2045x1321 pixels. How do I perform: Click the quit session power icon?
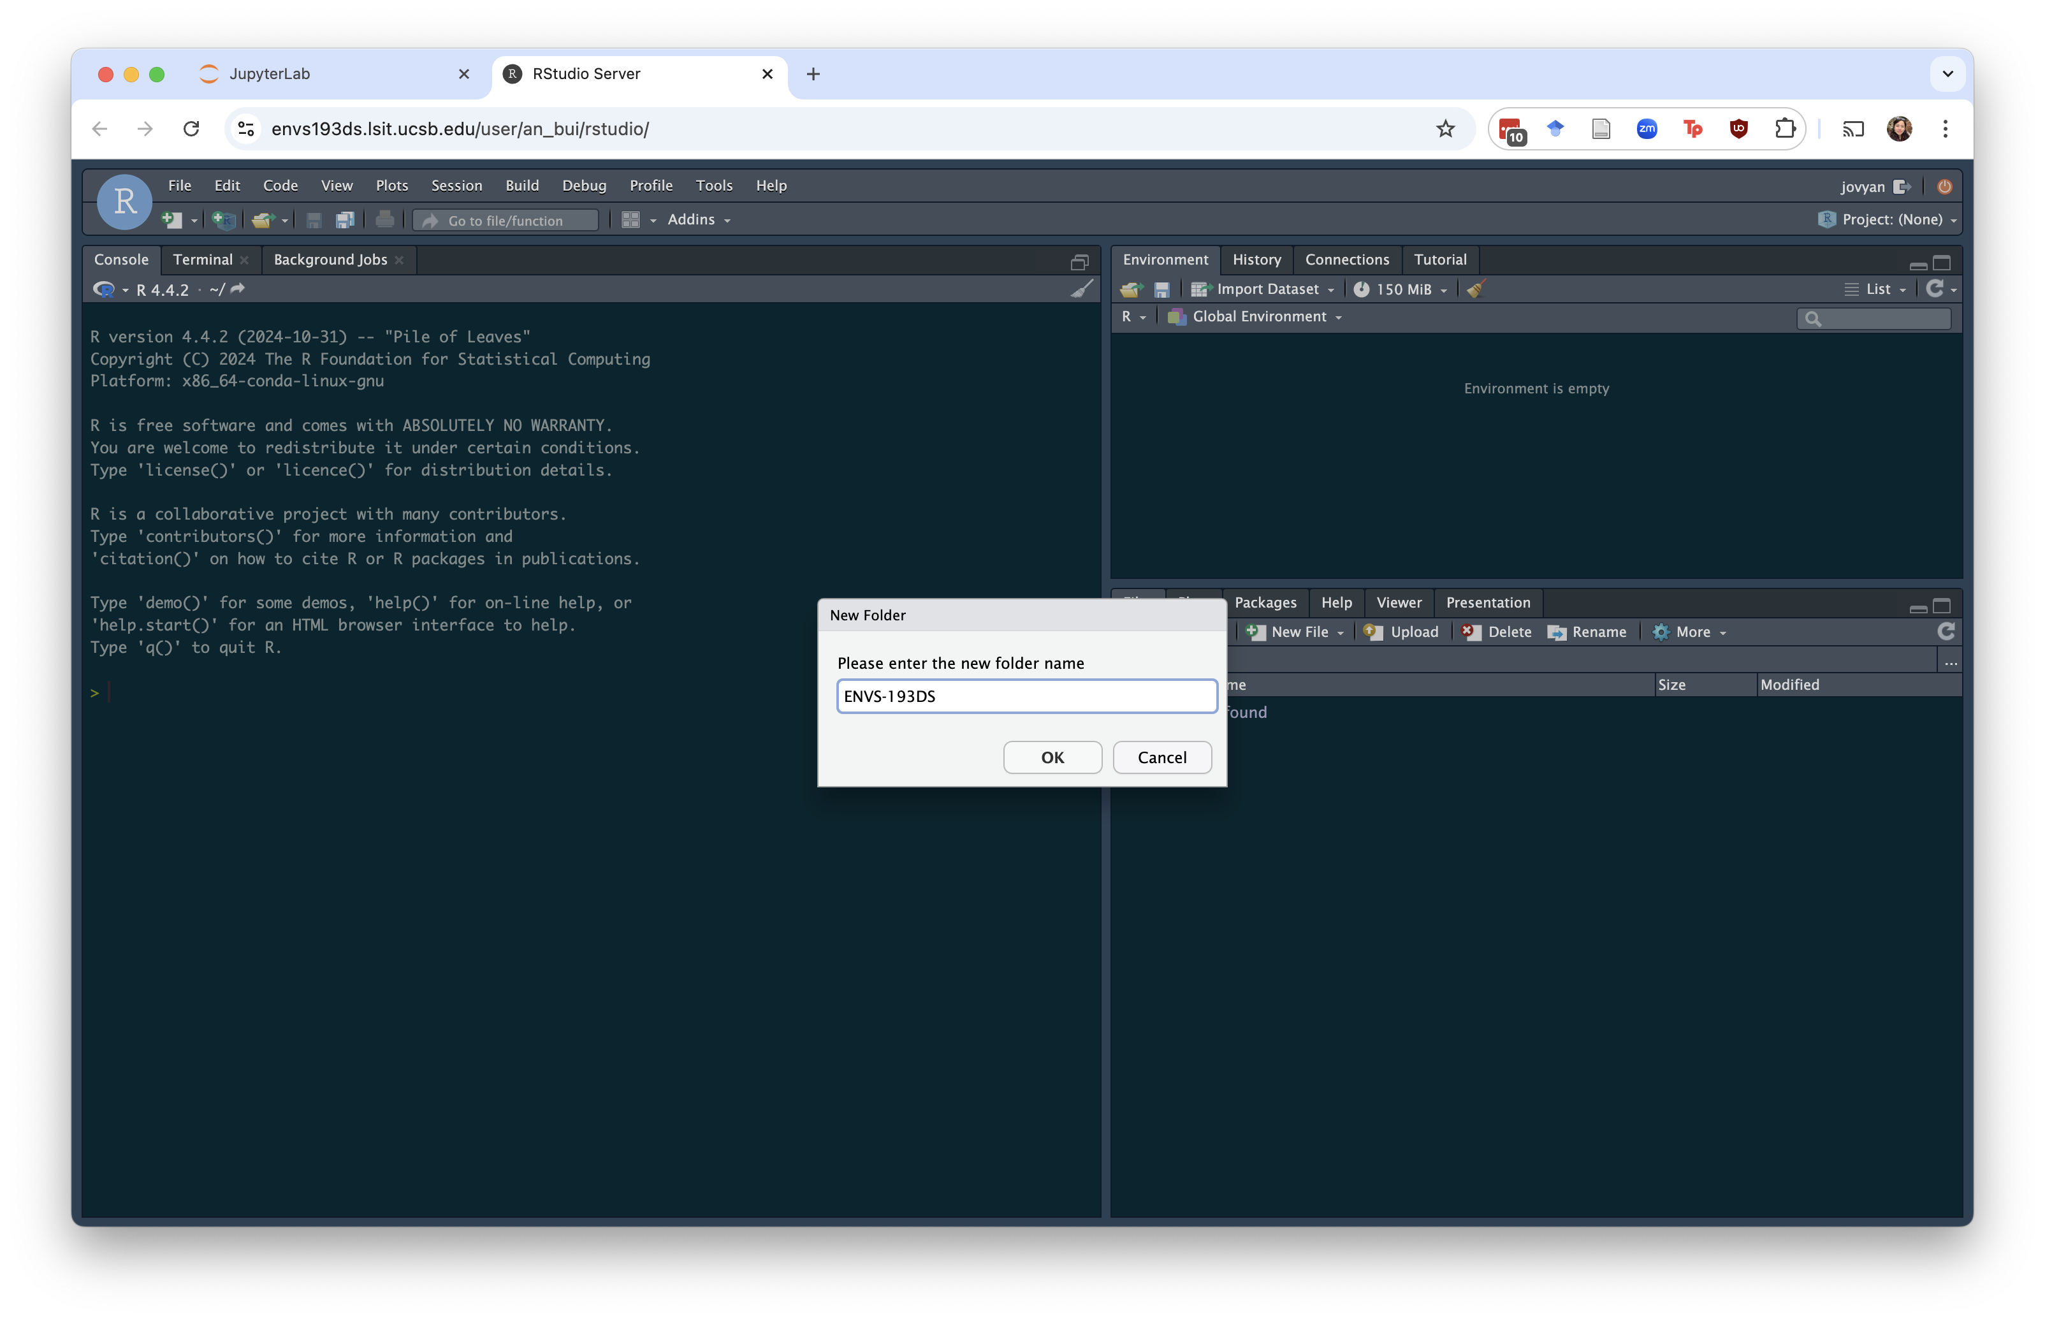pos(1945,187)
